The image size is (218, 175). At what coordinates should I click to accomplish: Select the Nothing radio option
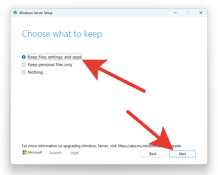24,72
